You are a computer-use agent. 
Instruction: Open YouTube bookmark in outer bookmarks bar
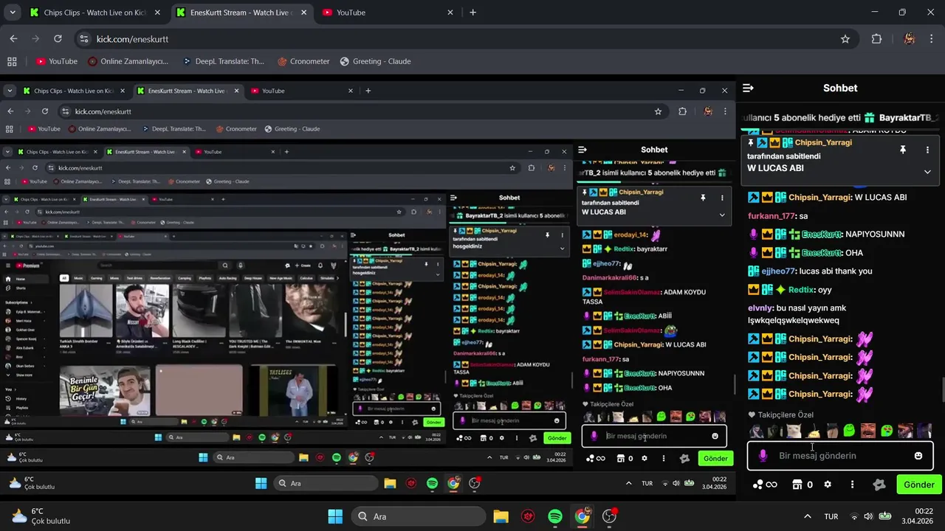[x=57, y=61]
